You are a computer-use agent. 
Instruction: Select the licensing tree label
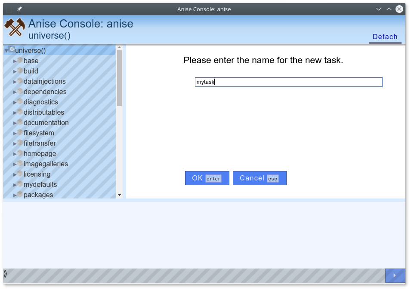pyautogui.click(x=37, y=174)
